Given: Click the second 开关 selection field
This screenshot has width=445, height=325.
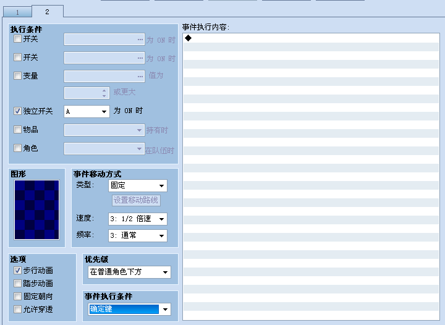Looking at the screenshot, I should click(104, 58).
